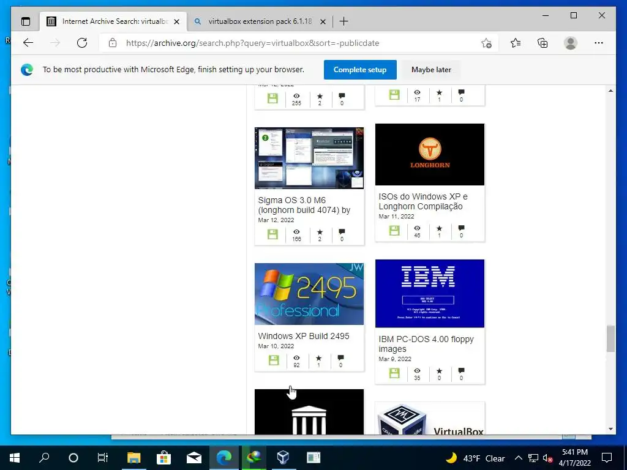Screen dimensions: 627x470
Task: Open Mail app from taskbar
Action: (193, 458)
